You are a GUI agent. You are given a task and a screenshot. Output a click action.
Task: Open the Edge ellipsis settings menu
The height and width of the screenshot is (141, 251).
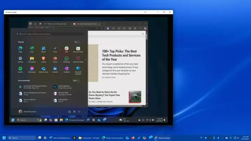(x=140, y=29)
